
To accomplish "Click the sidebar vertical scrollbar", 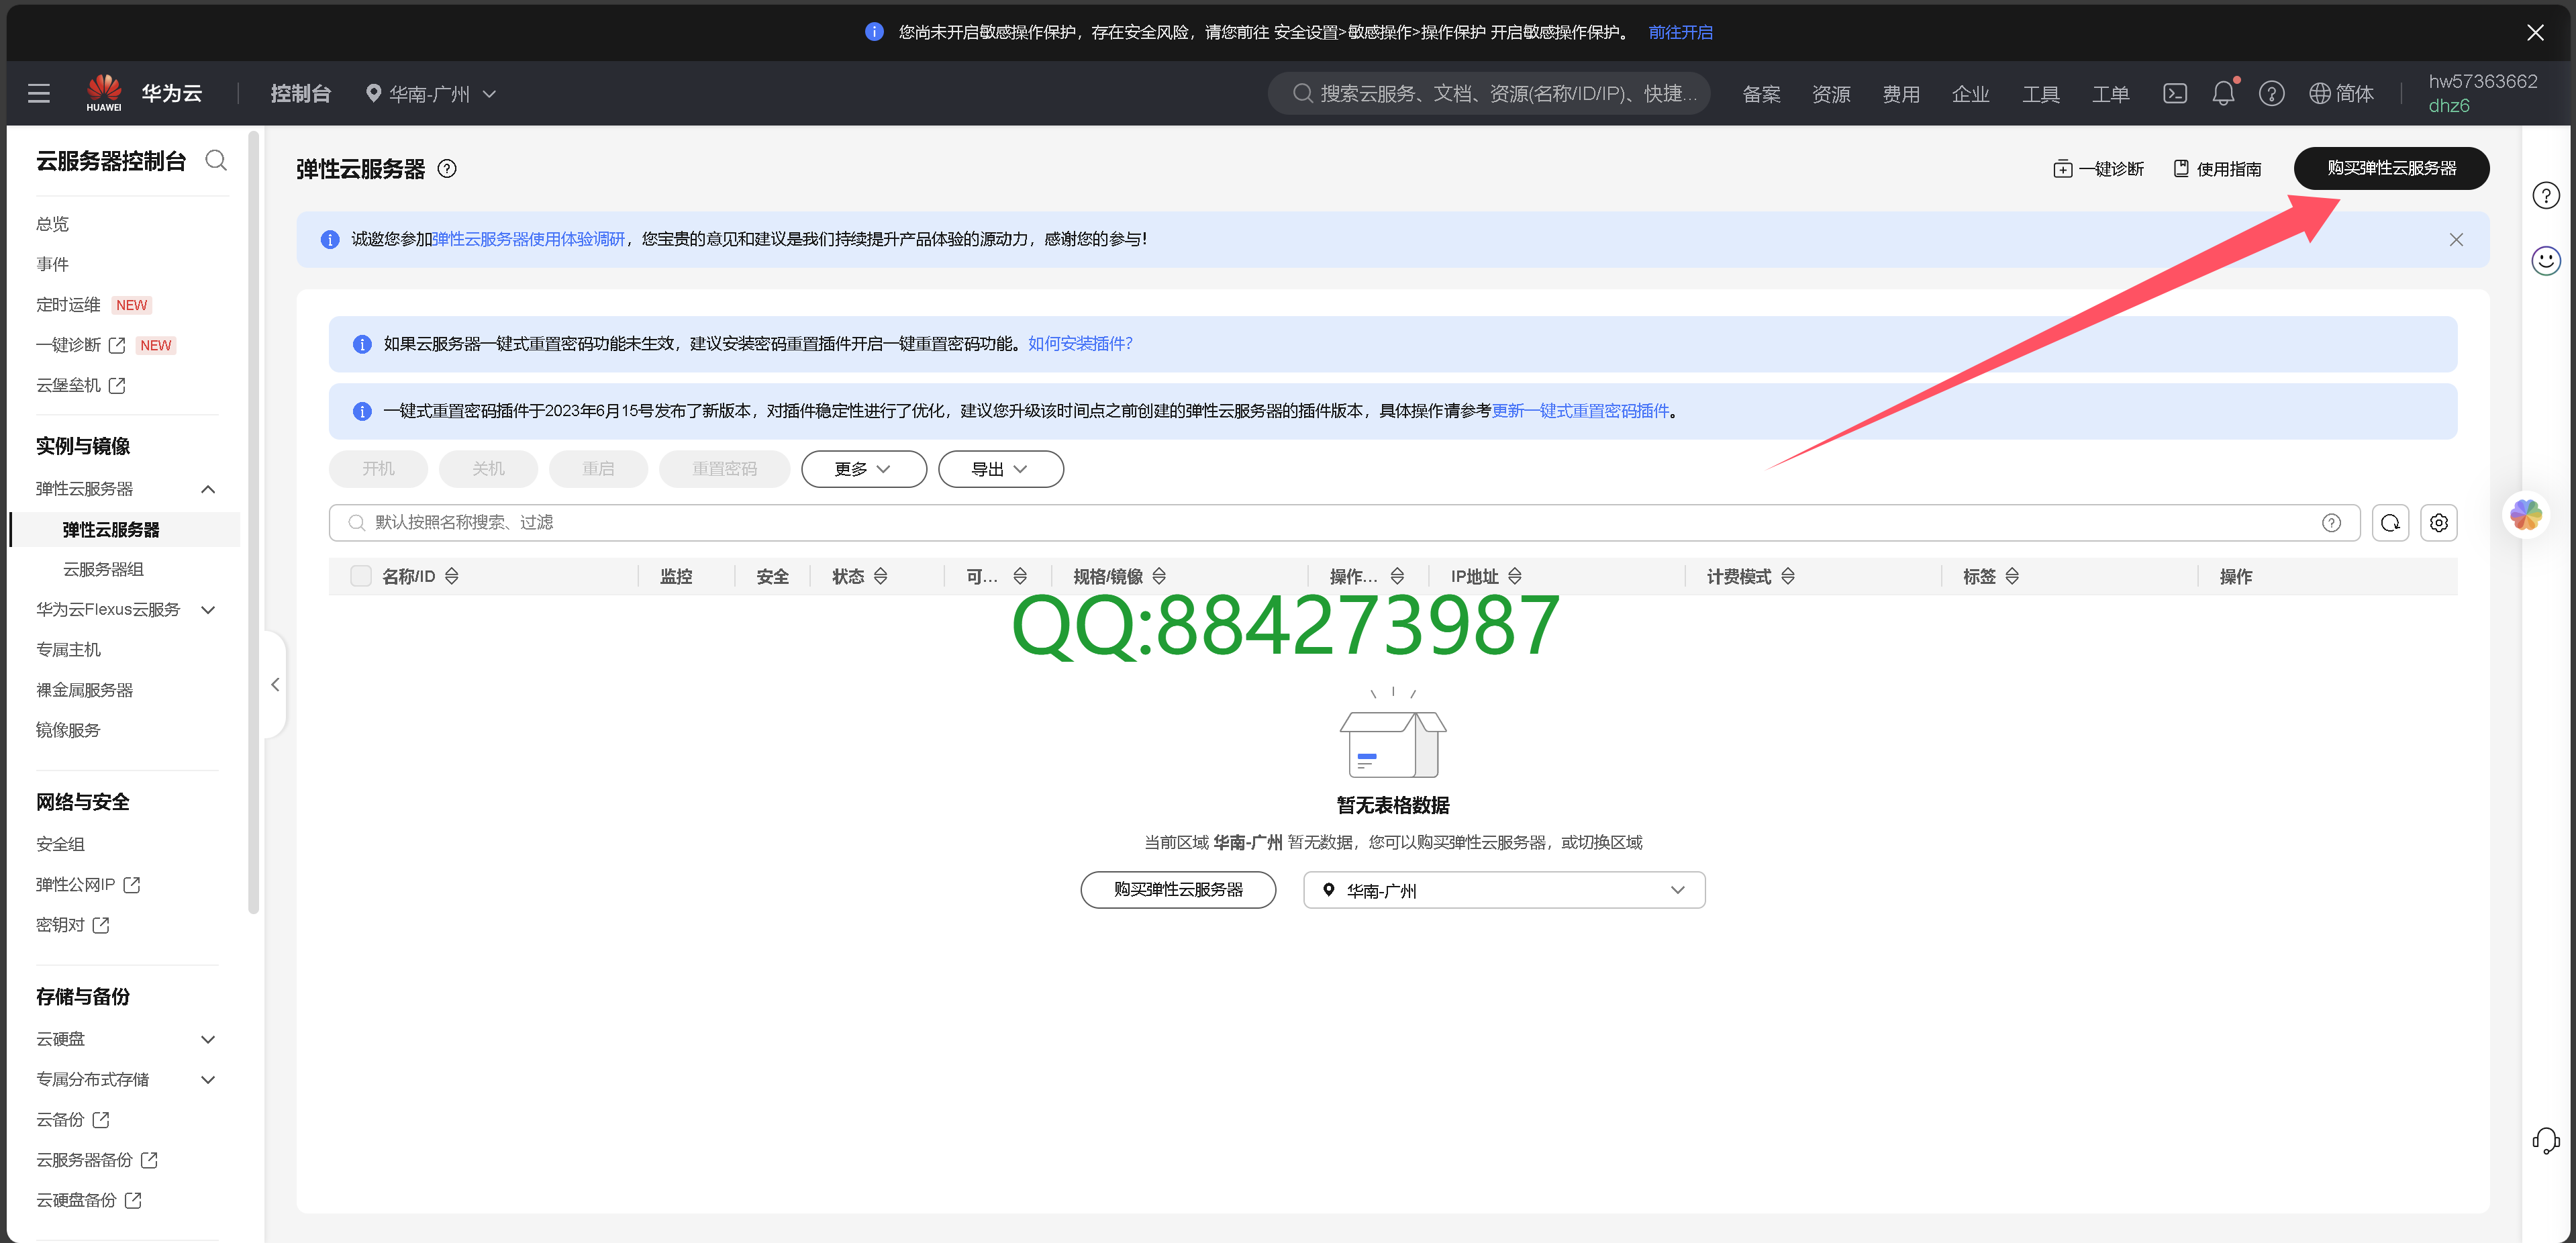I will tap(254, 522).
